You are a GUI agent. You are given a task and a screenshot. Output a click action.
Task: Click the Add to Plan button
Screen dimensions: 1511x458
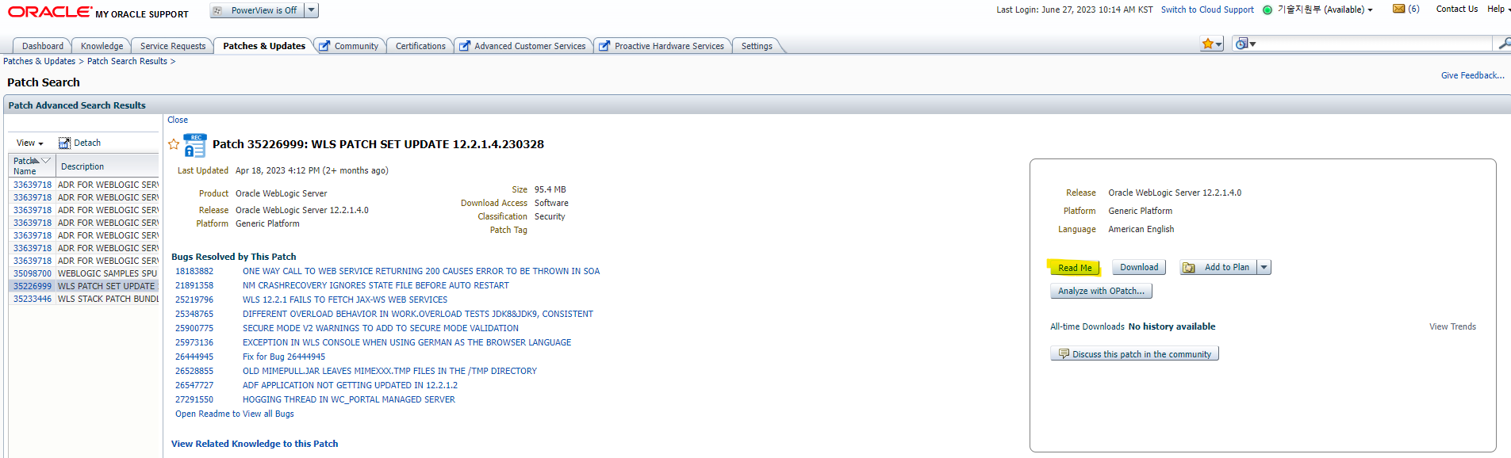click(x=1218, y=267)
